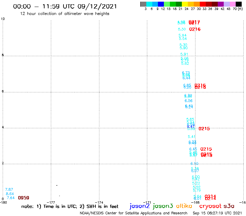Click the -180 longitude axis label

(3, 203)
